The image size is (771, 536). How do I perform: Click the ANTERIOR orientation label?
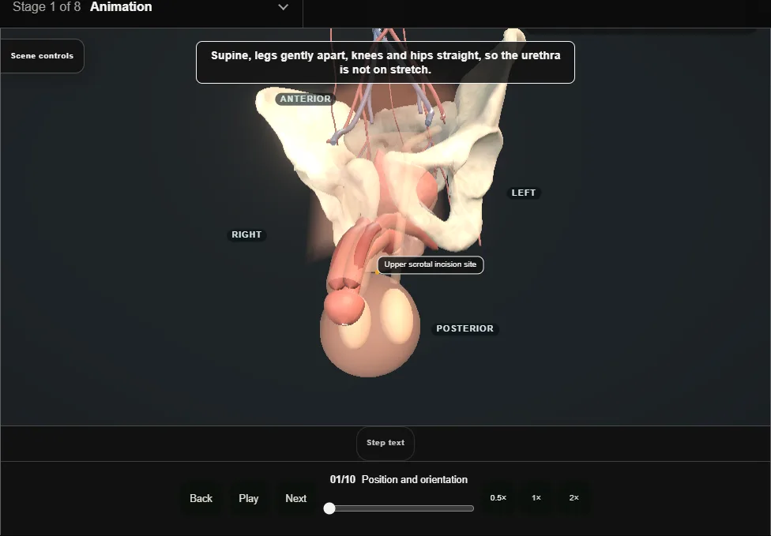coord(306,99)
